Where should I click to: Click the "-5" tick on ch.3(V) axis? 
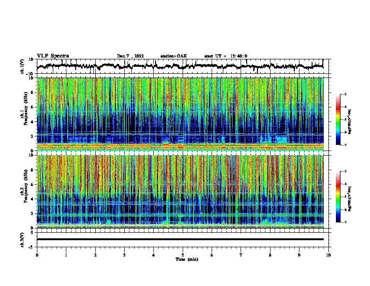pyautogui.click(x=32, y=247)
